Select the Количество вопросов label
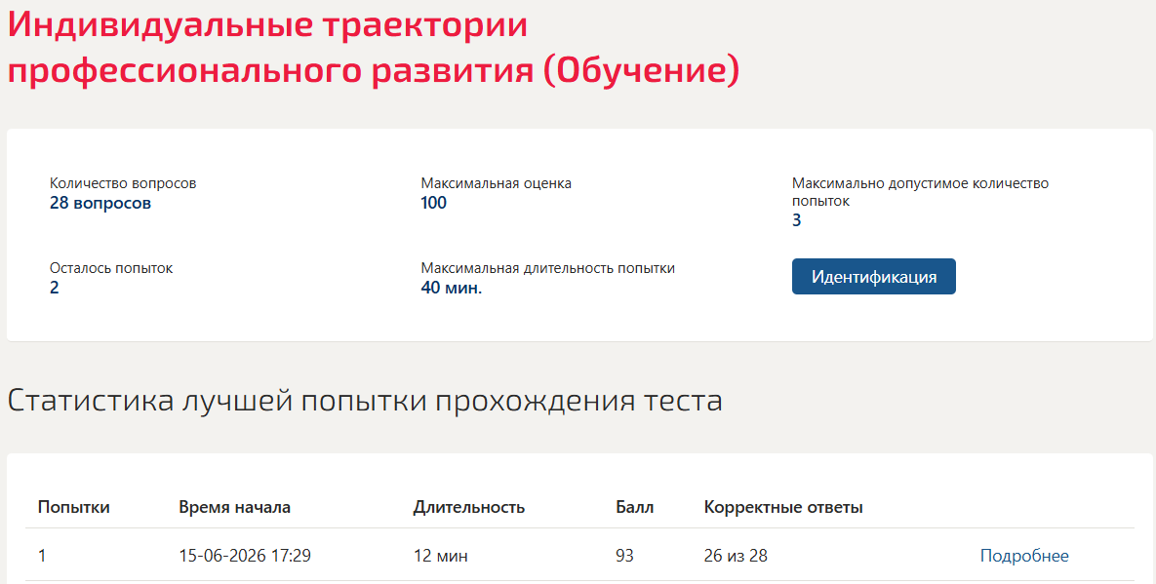 click(123, 183)
